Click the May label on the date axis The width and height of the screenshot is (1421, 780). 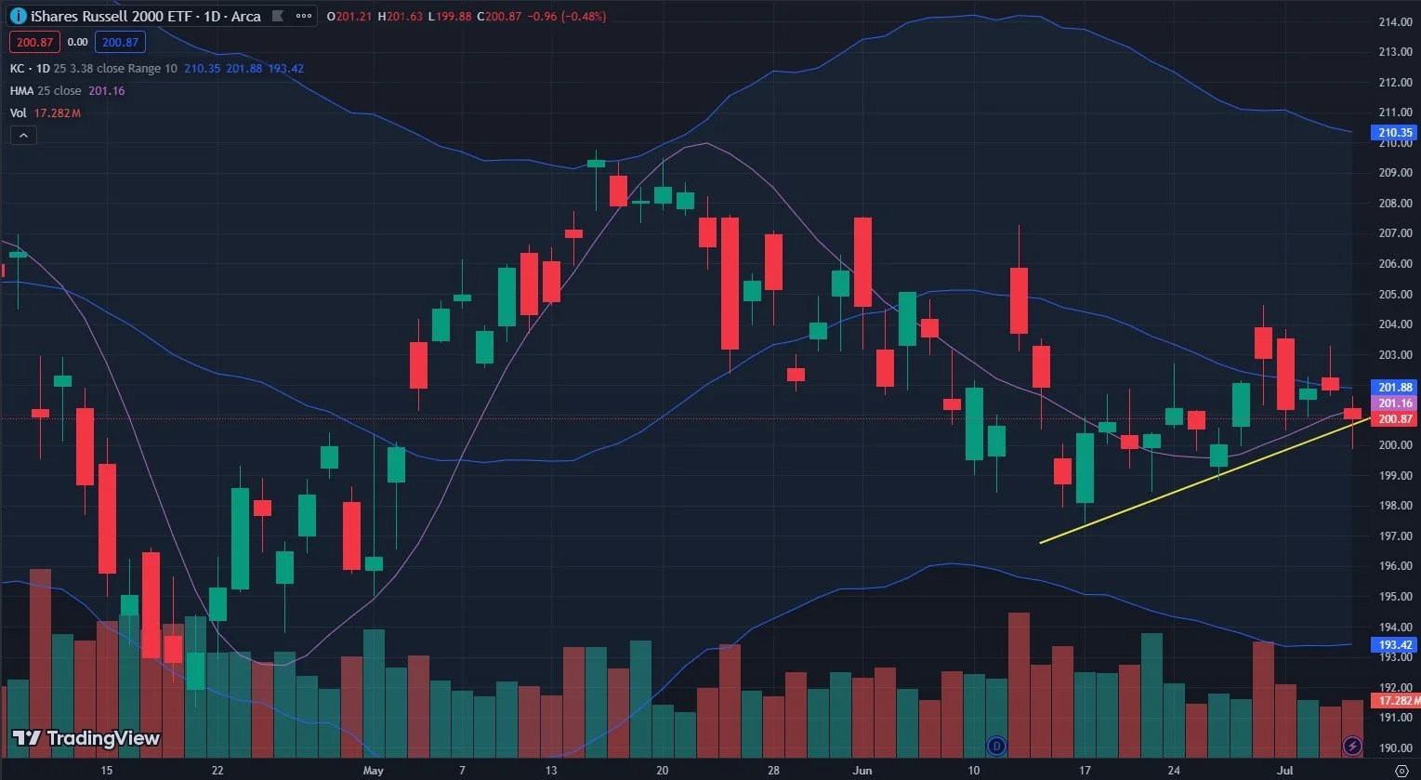[x=373, y=771]
